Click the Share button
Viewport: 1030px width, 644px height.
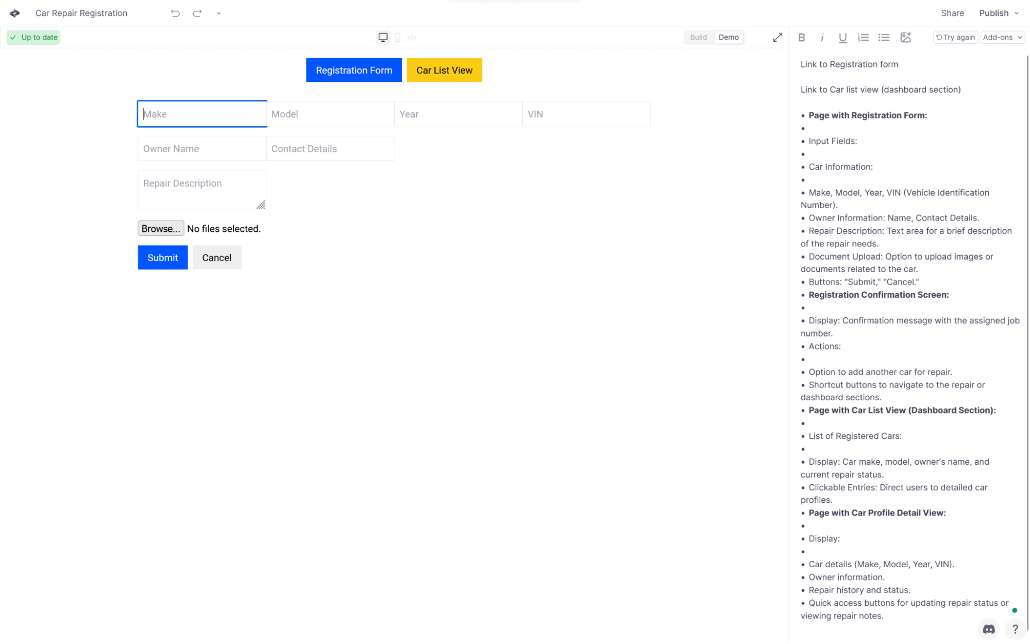[952, 12]
